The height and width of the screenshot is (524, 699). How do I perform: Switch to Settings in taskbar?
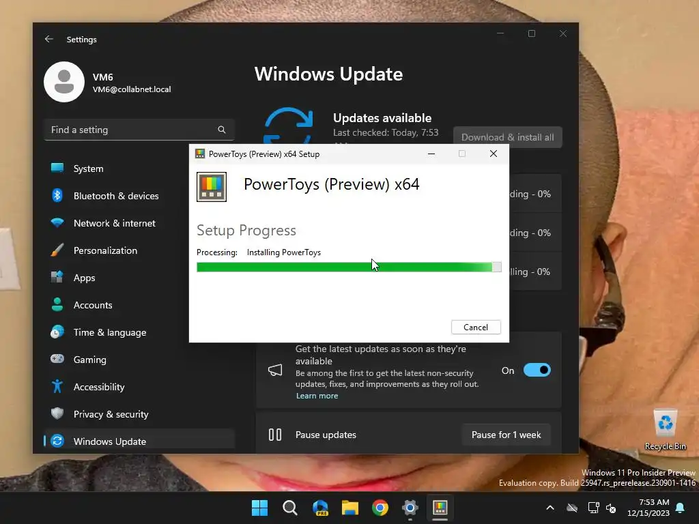click(x=410, y=508)
